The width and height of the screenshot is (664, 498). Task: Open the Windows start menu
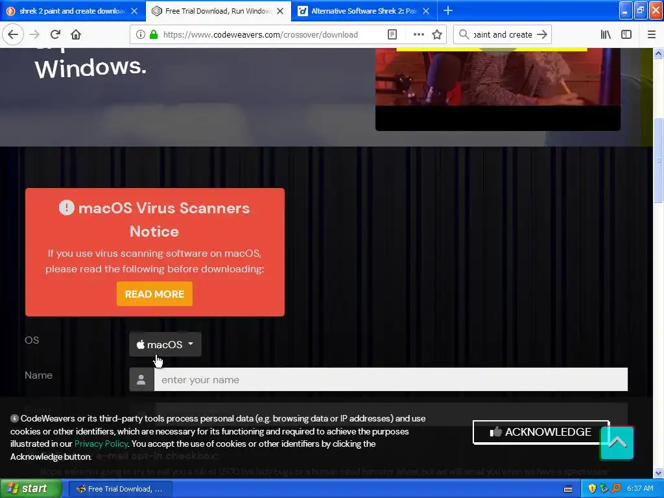[x=30, y=489]
